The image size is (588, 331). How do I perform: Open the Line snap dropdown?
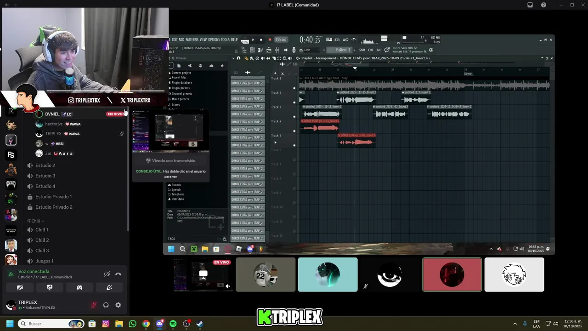coord(312,50)
